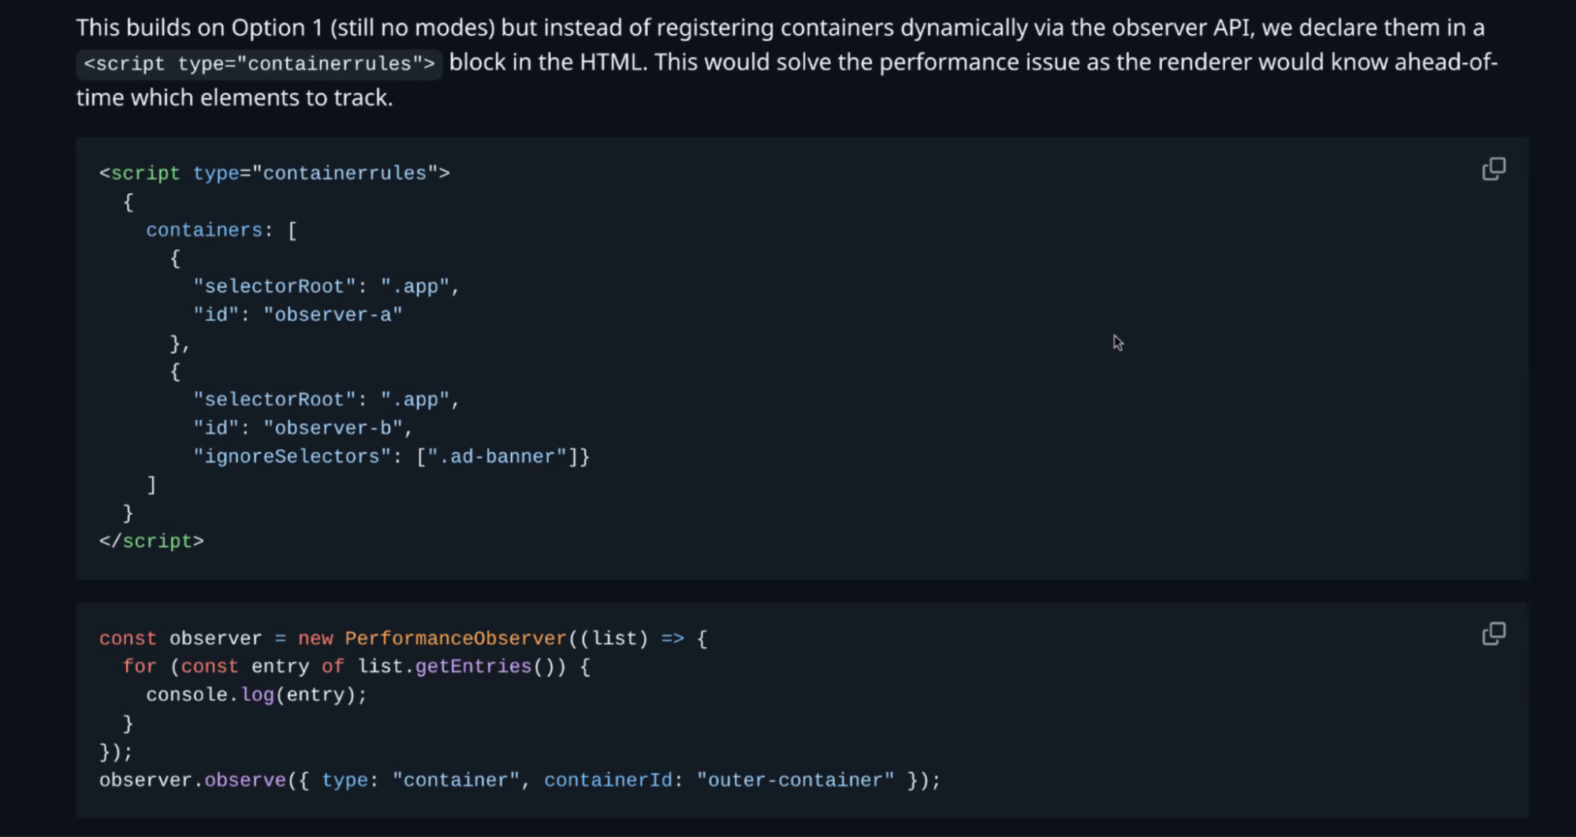Click the containerId property name

607,780
